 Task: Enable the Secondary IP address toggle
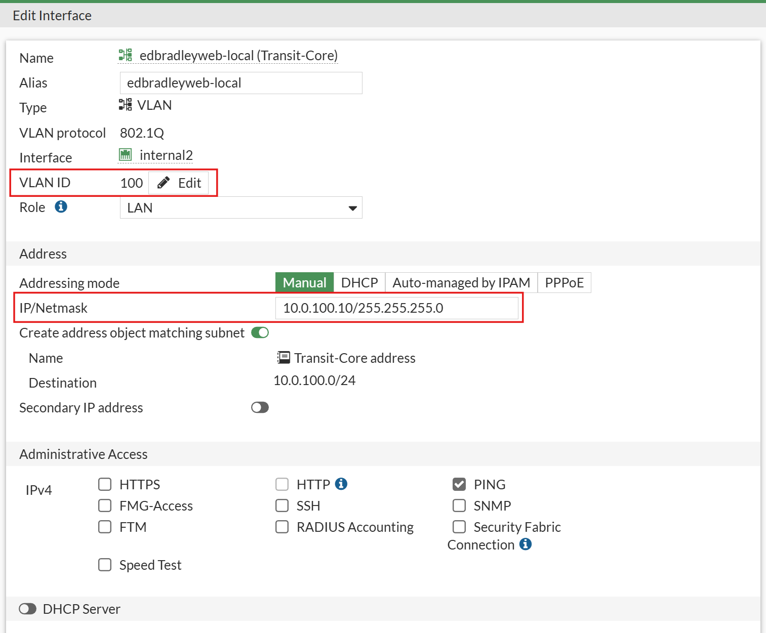pos(260,407)
